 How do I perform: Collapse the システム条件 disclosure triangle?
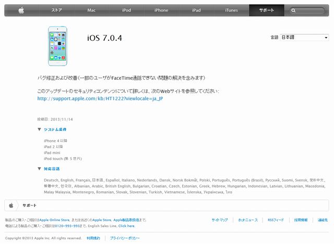(x=39, y=129)
